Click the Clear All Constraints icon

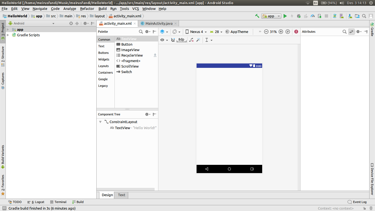(x=191, y=40)
